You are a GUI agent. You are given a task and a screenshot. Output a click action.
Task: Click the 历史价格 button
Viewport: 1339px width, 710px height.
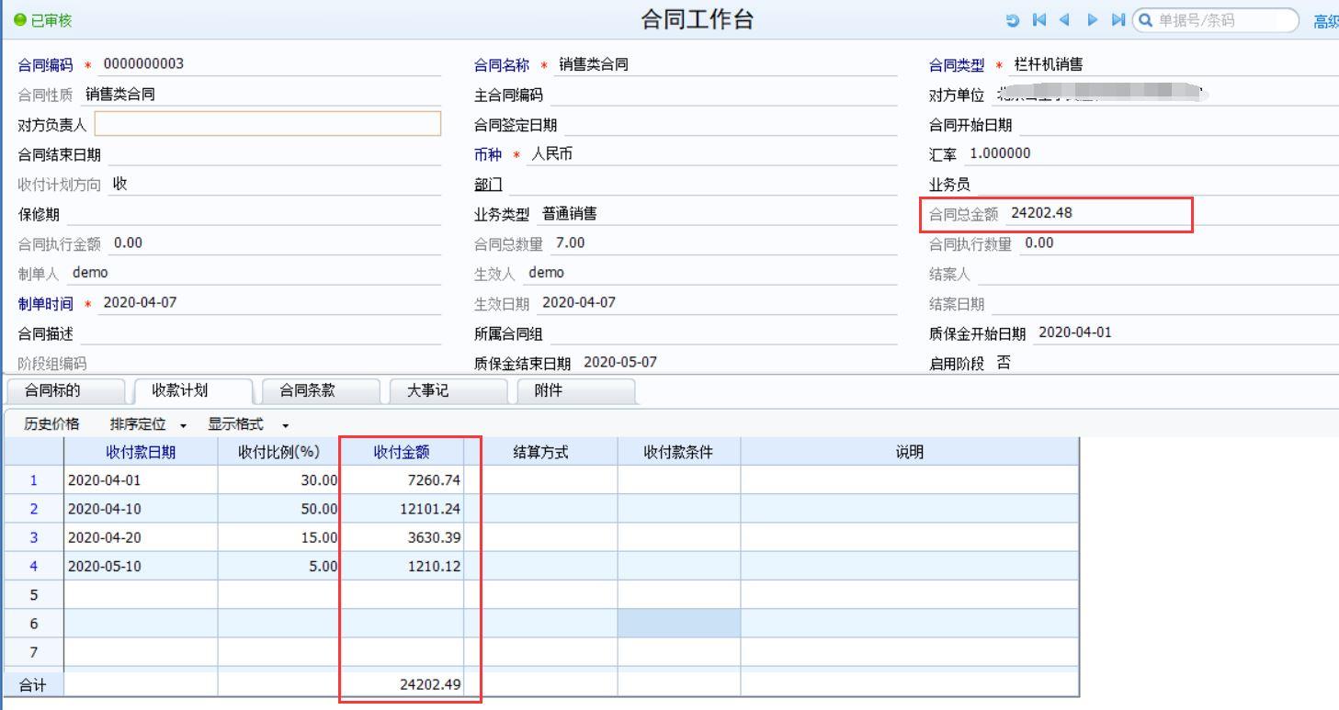coord(51,423)
